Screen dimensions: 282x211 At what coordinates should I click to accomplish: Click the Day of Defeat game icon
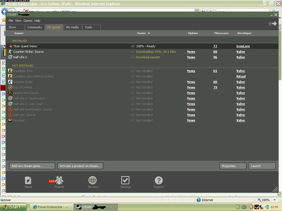click(x=10, y=87)
